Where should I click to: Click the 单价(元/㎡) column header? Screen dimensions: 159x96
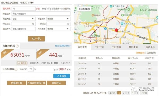point(133,58)
